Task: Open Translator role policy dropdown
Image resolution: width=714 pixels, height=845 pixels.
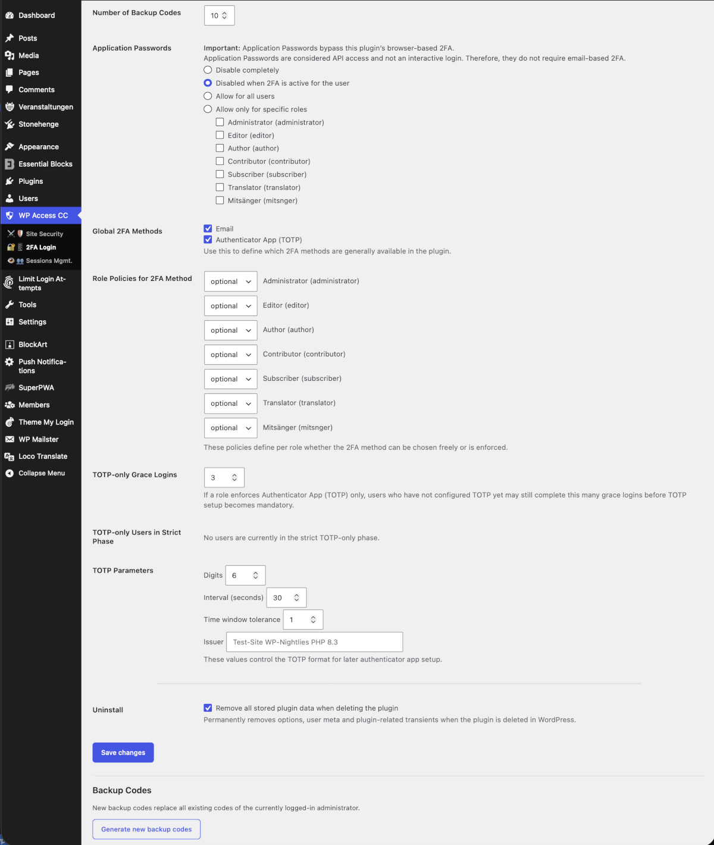Action: (x=230, y=403)
